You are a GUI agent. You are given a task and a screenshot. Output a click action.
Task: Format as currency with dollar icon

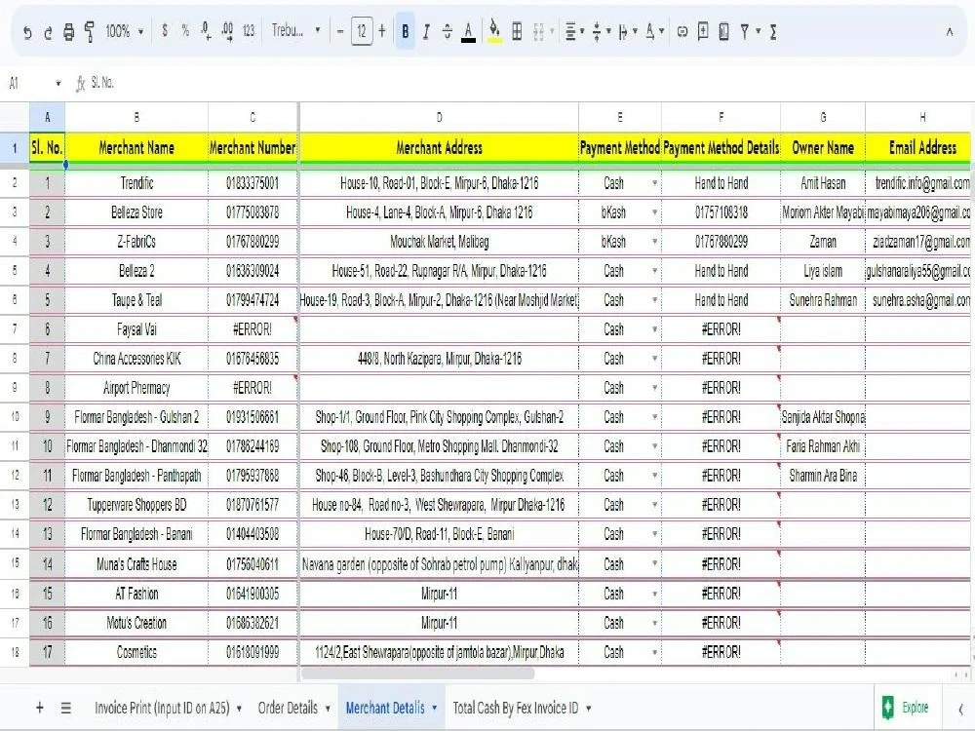pyautogui.click(x=164, y=30)
